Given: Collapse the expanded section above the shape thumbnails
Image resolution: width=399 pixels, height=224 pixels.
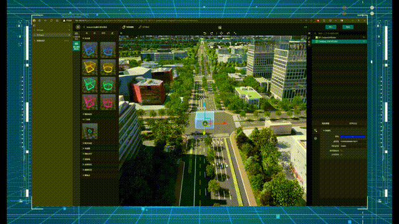Looking at the screenshot, I should click(x=87, y=39).
